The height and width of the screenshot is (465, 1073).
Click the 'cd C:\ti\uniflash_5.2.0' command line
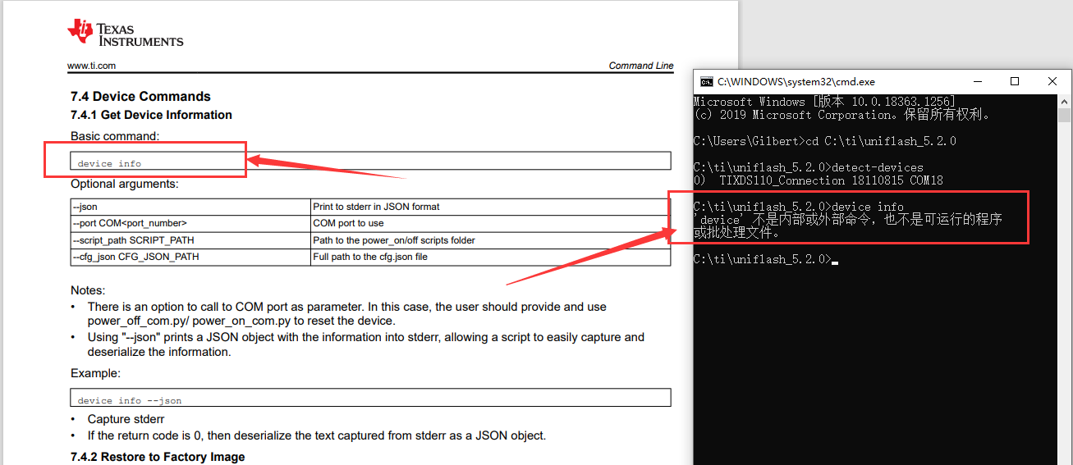825,141
